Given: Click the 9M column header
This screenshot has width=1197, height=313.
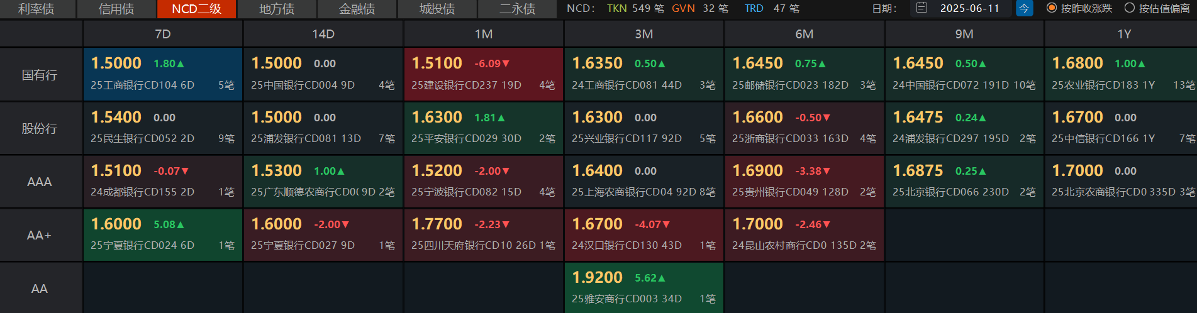Looking at the screenshot, I should point(964,34).
